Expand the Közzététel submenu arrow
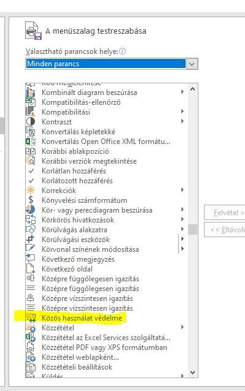 [183, 327]
